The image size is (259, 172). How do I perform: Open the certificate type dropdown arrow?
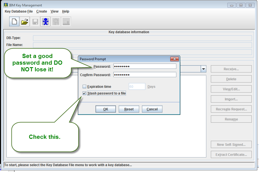tap(203, 69)
